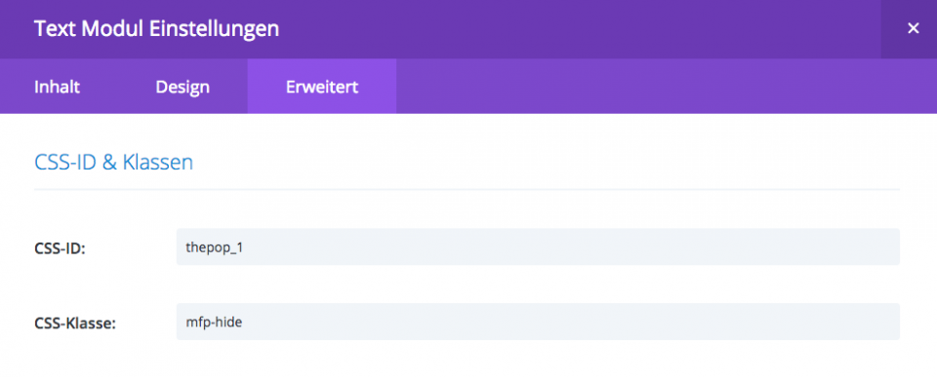Focus the CSS-Klasse input field

point(538,321)
